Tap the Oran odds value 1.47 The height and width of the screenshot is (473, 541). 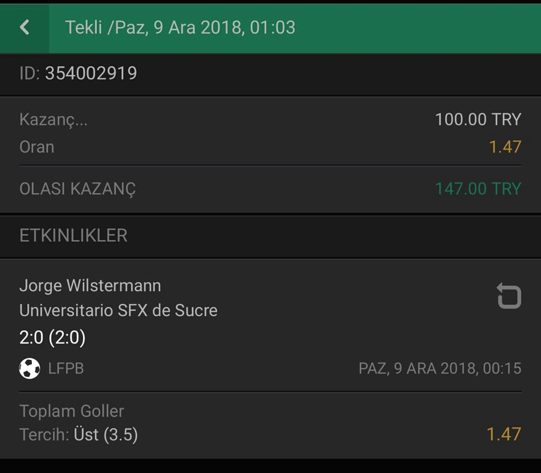tap(505, 147)
